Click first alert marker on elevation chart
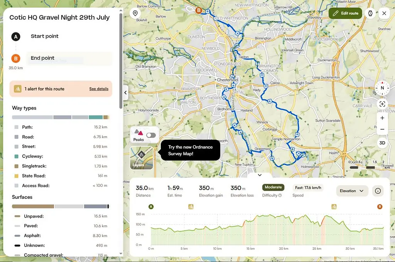The height and width of the screenshot is (262, 395). (191, 207)
